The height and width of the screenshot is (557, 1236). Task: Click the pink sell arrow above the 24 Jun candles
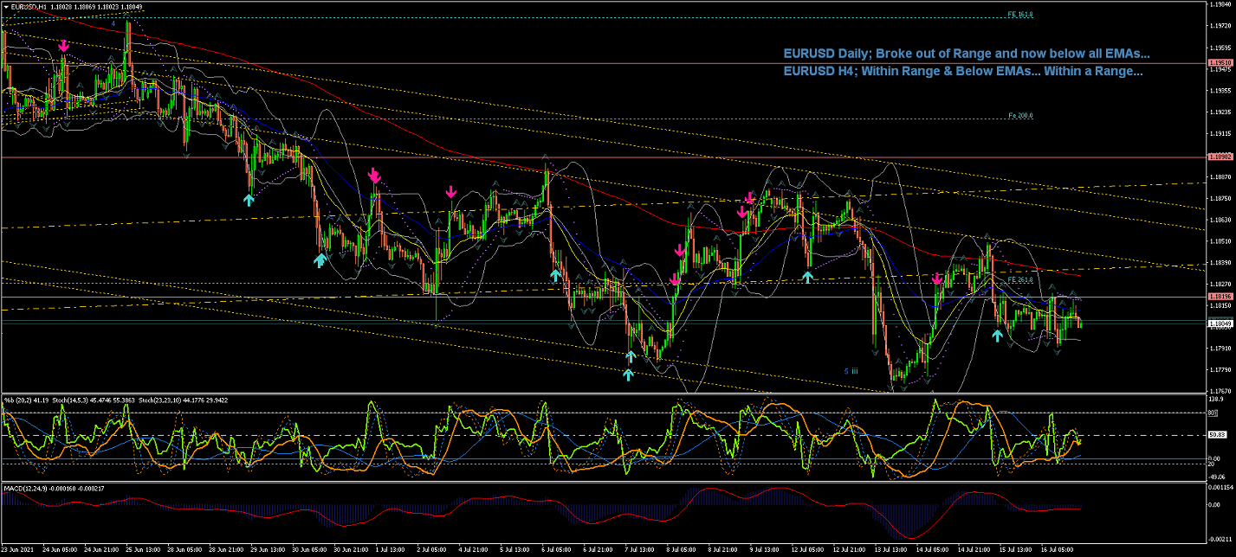click(x=63, y=45)
